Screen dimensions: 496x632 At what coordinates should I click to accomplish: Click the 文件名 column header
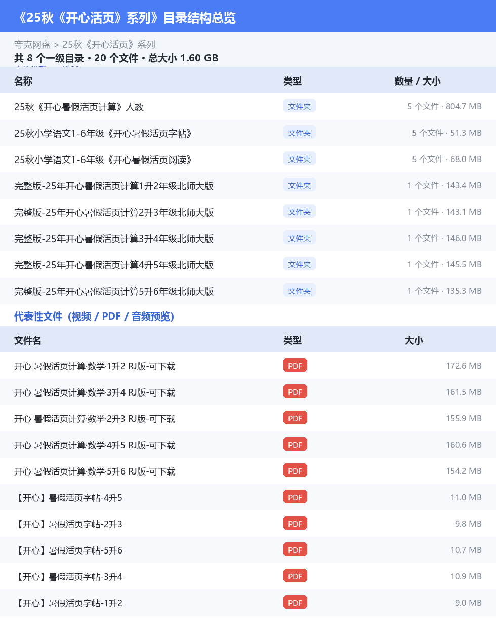[x=28, y=340]
